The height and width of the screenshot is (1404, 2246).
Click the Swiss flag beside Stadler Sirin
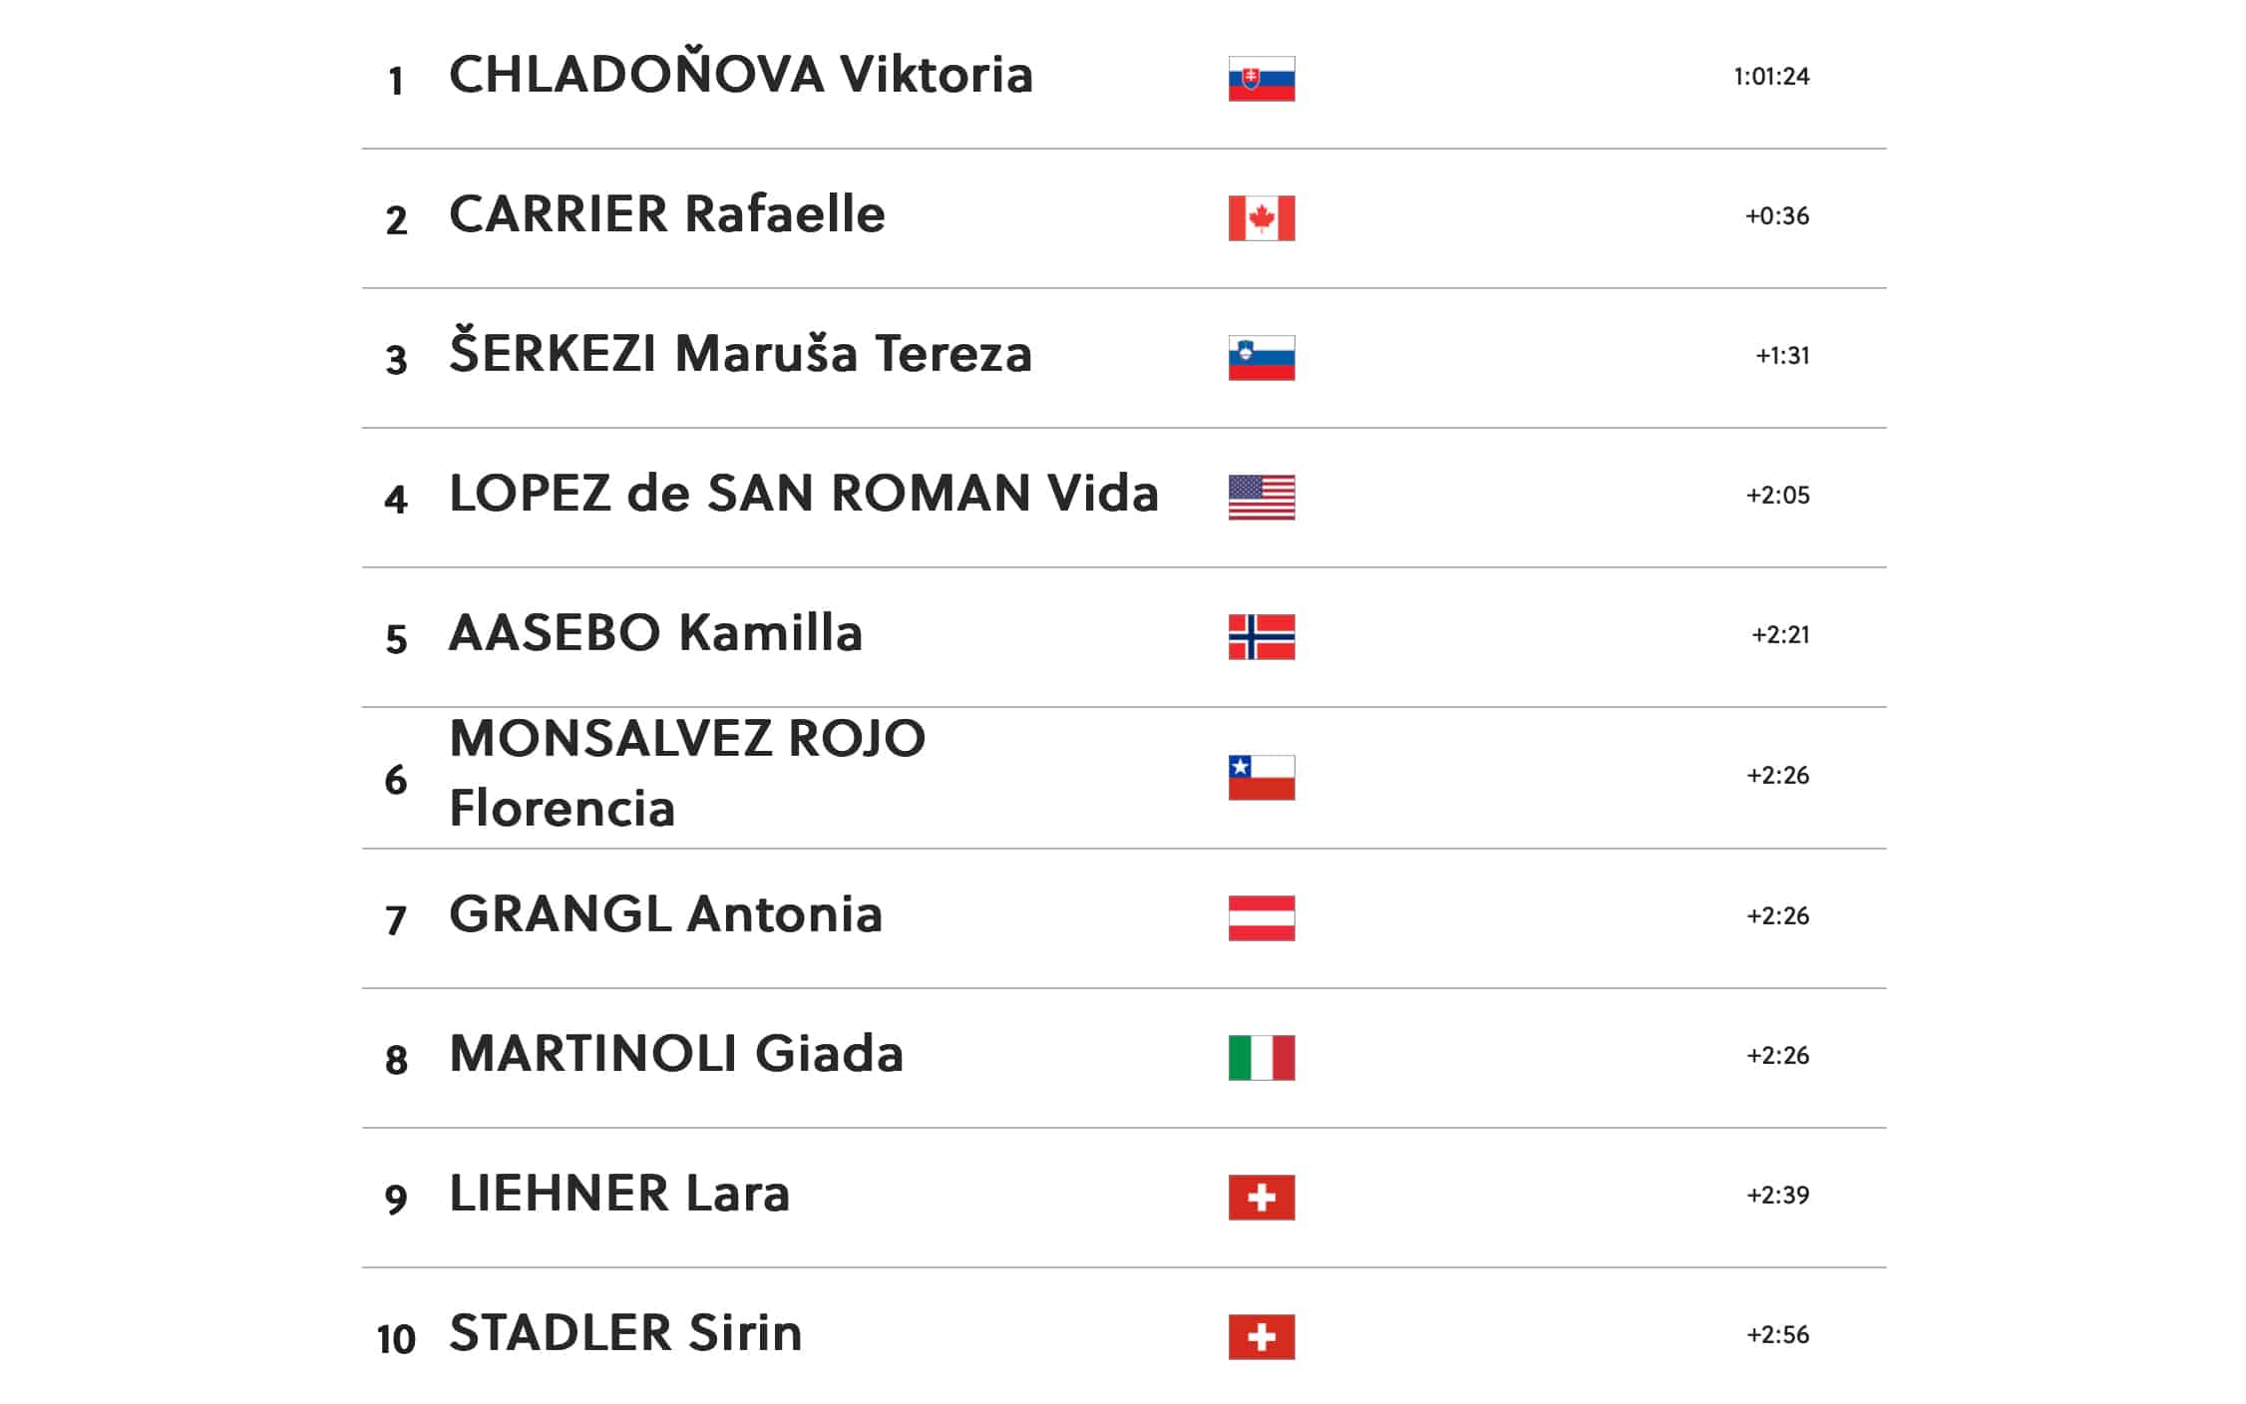(1261, 1337)
